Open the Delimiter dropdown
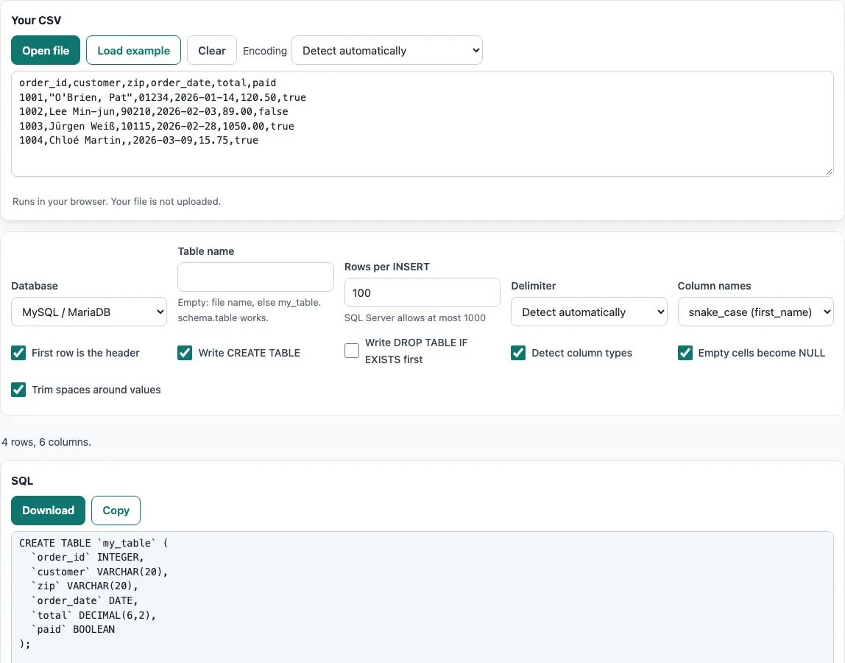The height and width of the screenshot is (663, 845). pyautogui.click(x=589, y=312)
